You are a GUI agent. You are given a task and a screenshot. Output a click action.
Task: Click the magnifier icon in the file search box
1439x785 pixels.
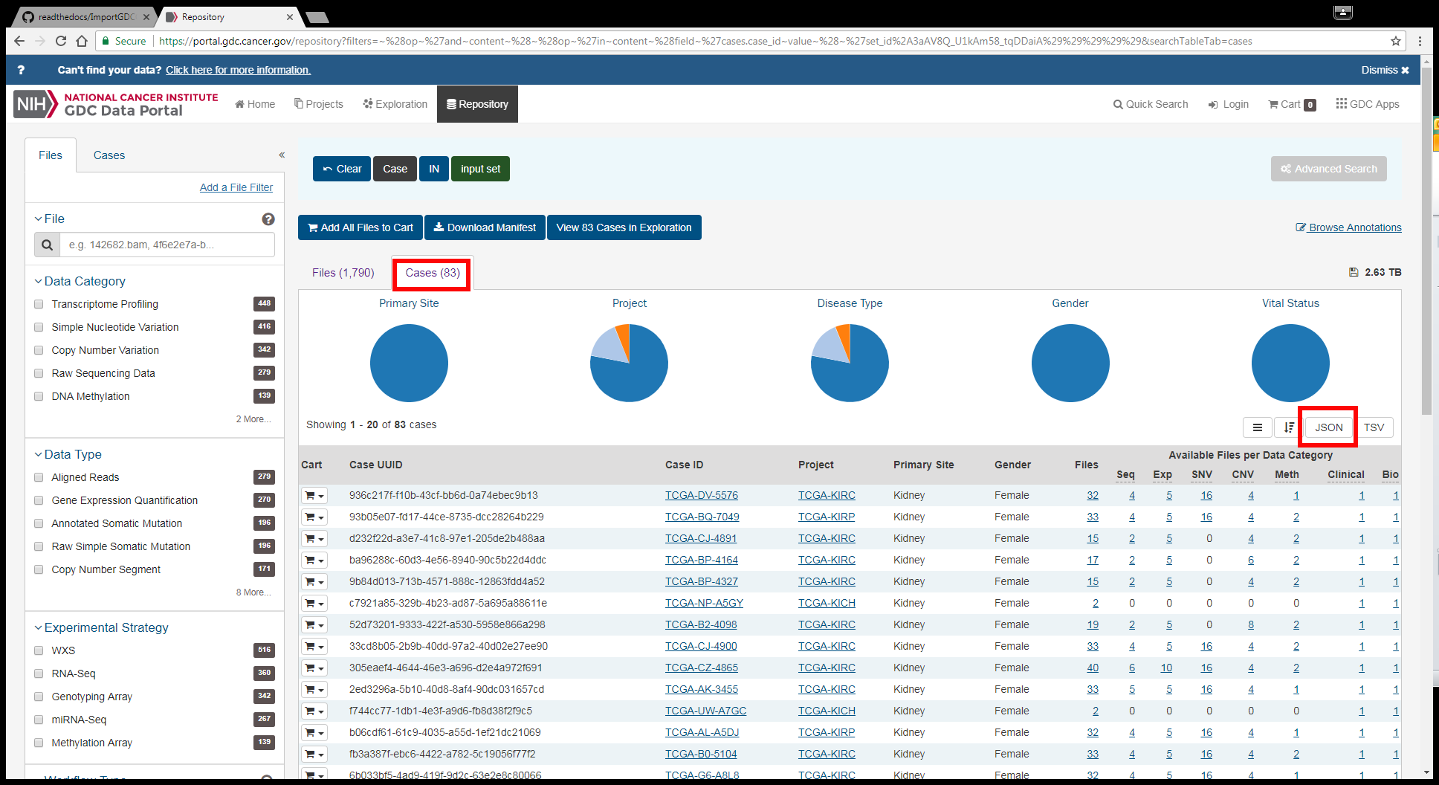47,245
